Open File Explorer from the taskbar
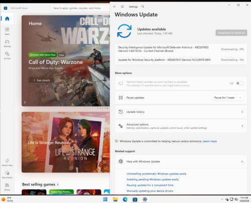The height and width of the screenshot is (203, 251). pyautogui.click(x=115, y=199)
